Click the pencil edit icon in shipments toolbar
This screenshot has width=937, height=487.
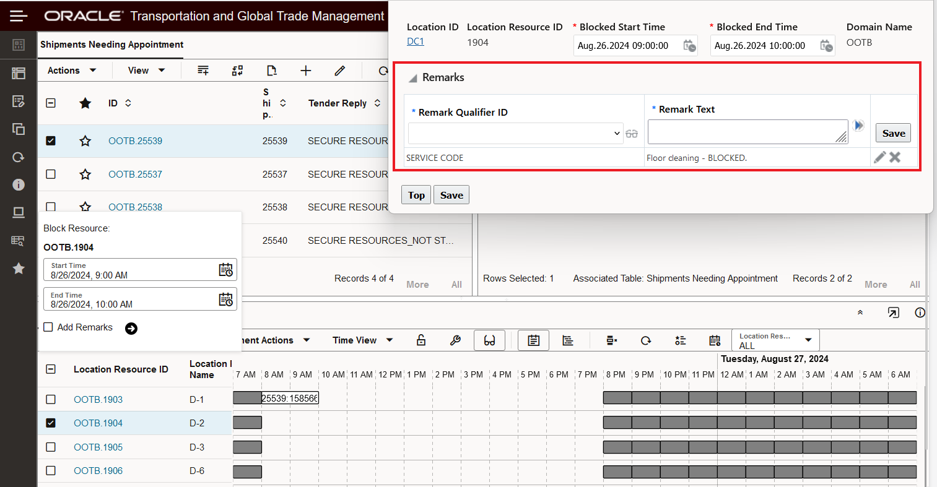tap(340, 71)
